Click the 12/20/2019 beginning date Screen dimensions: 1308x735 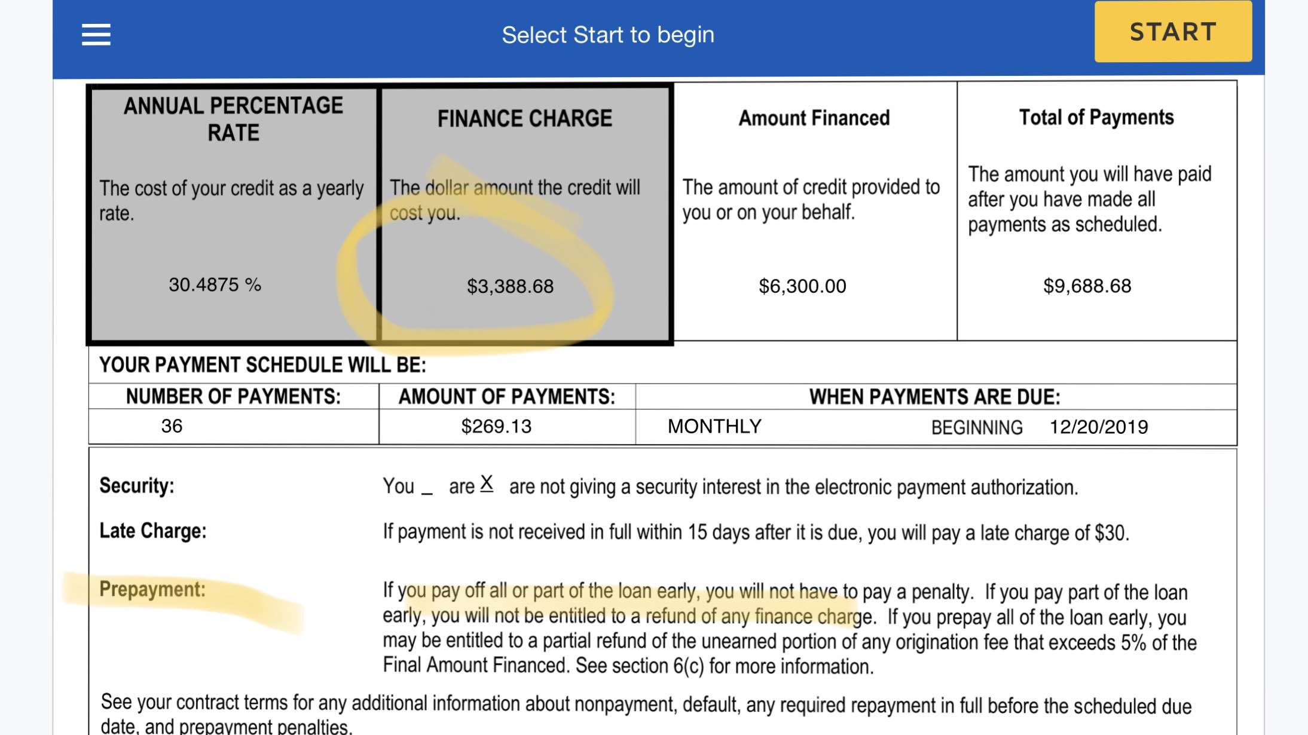click(1099, 427)
